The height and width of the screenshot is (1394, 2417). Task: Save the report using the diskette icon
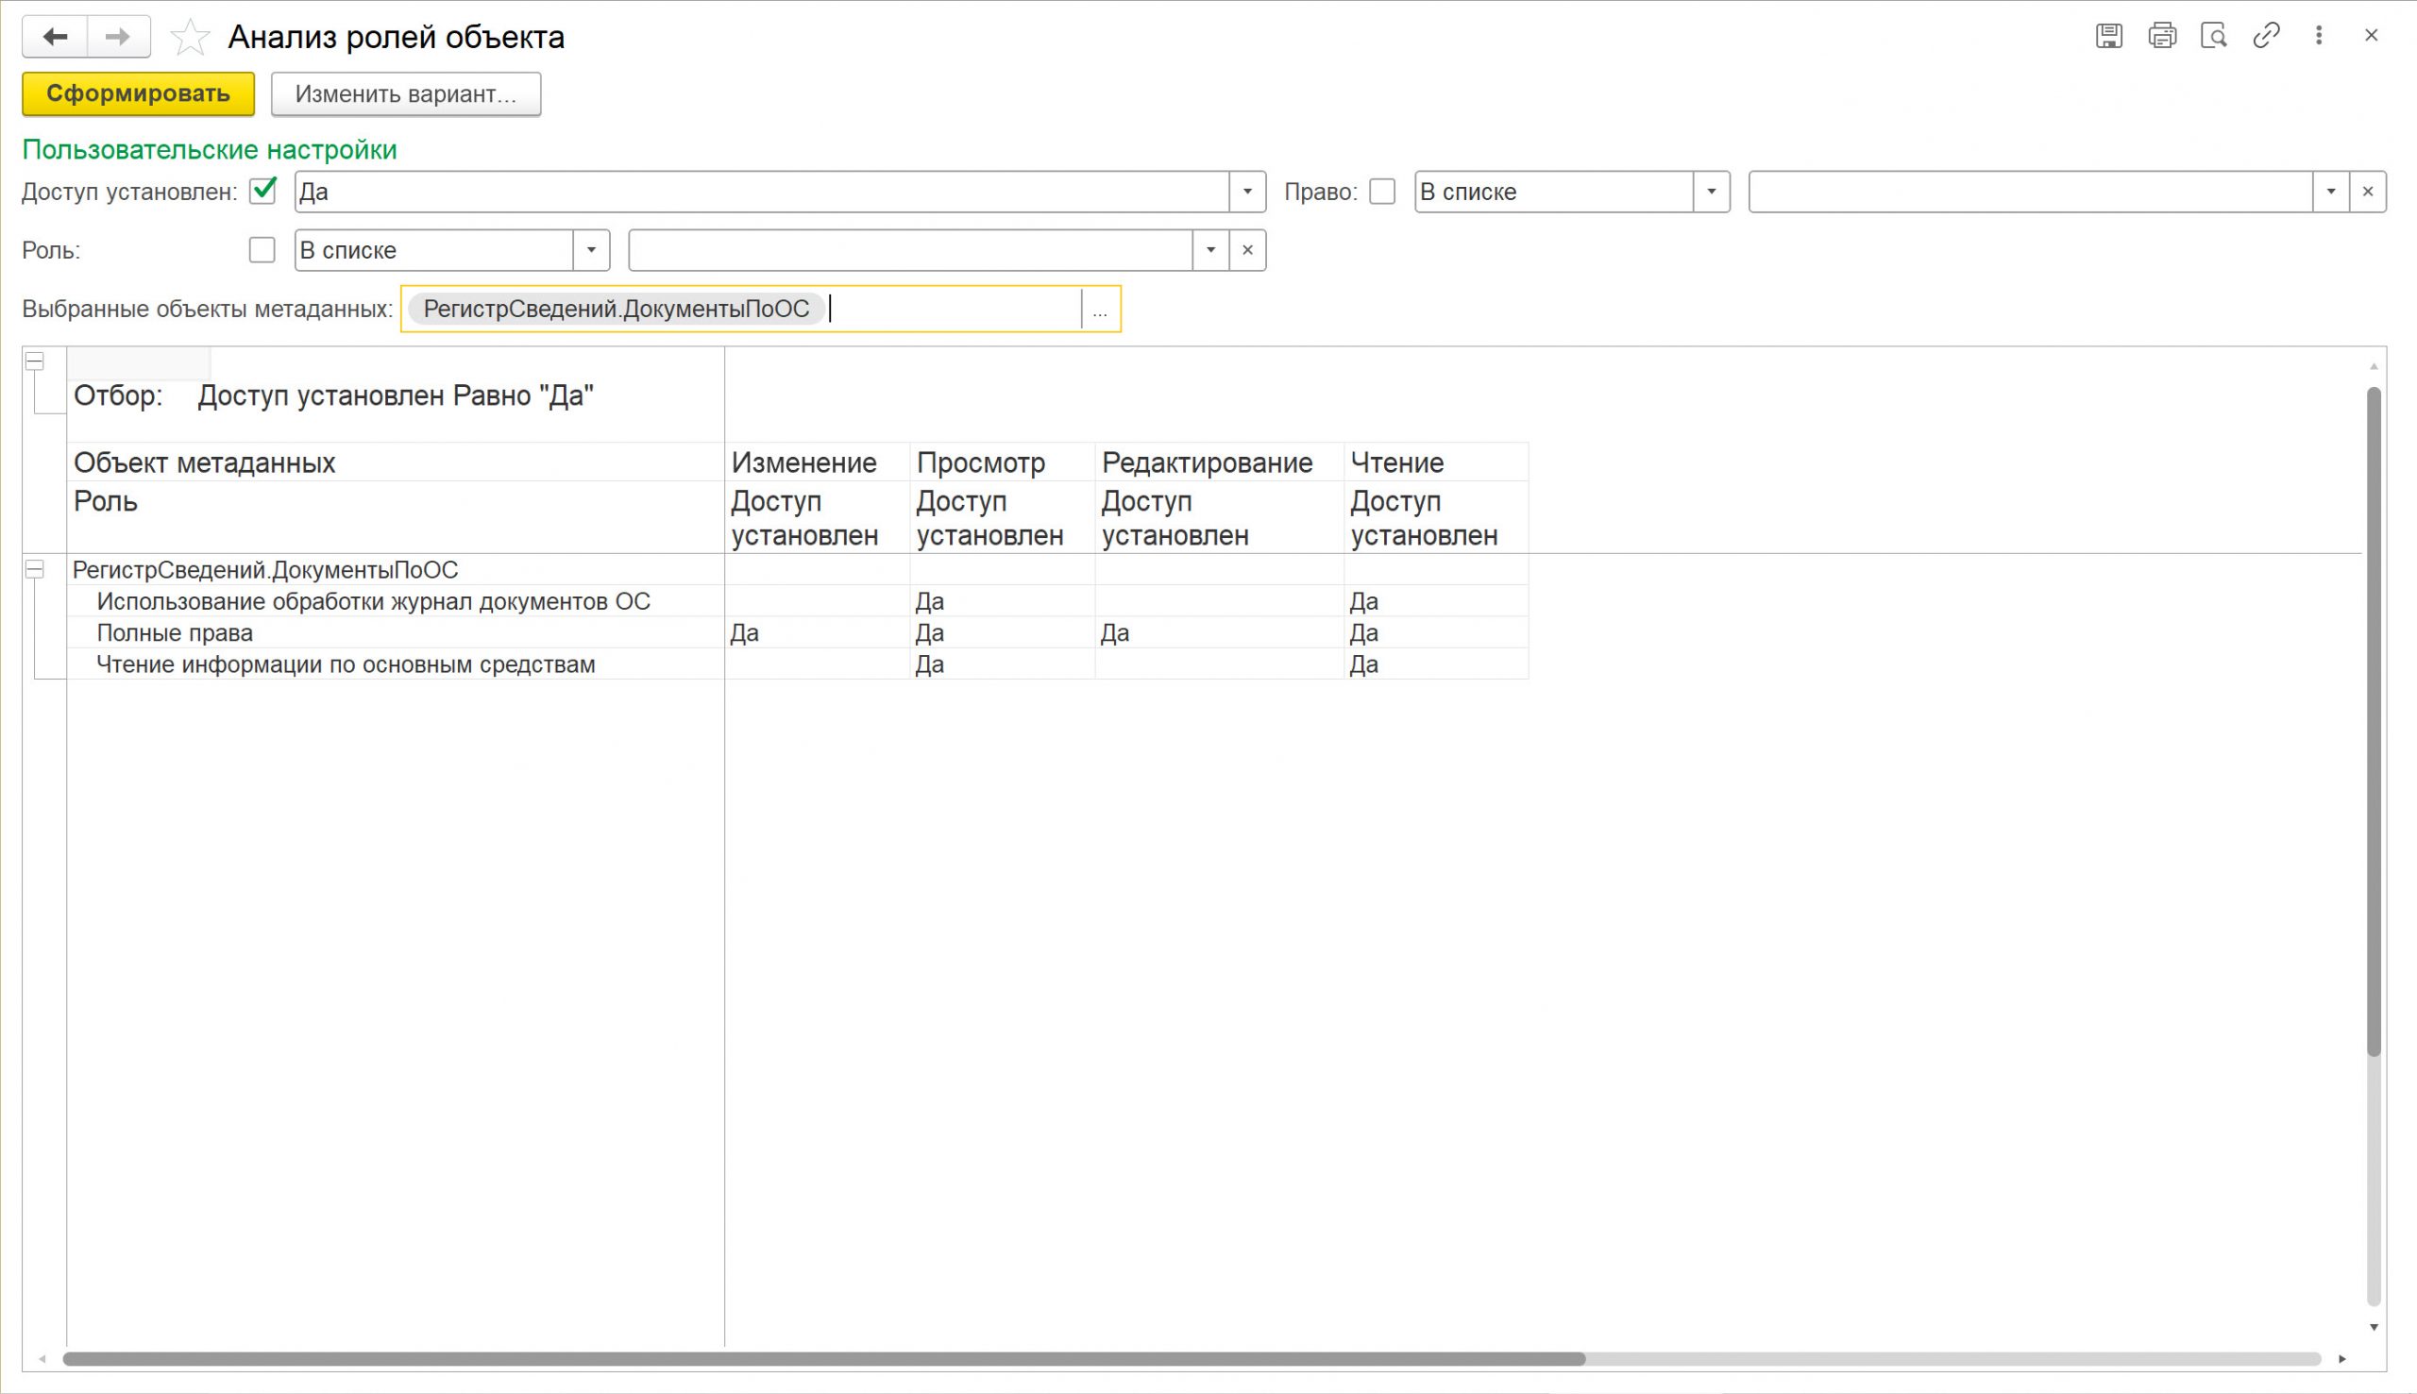pyautogui.click(x=2108, y=36)
